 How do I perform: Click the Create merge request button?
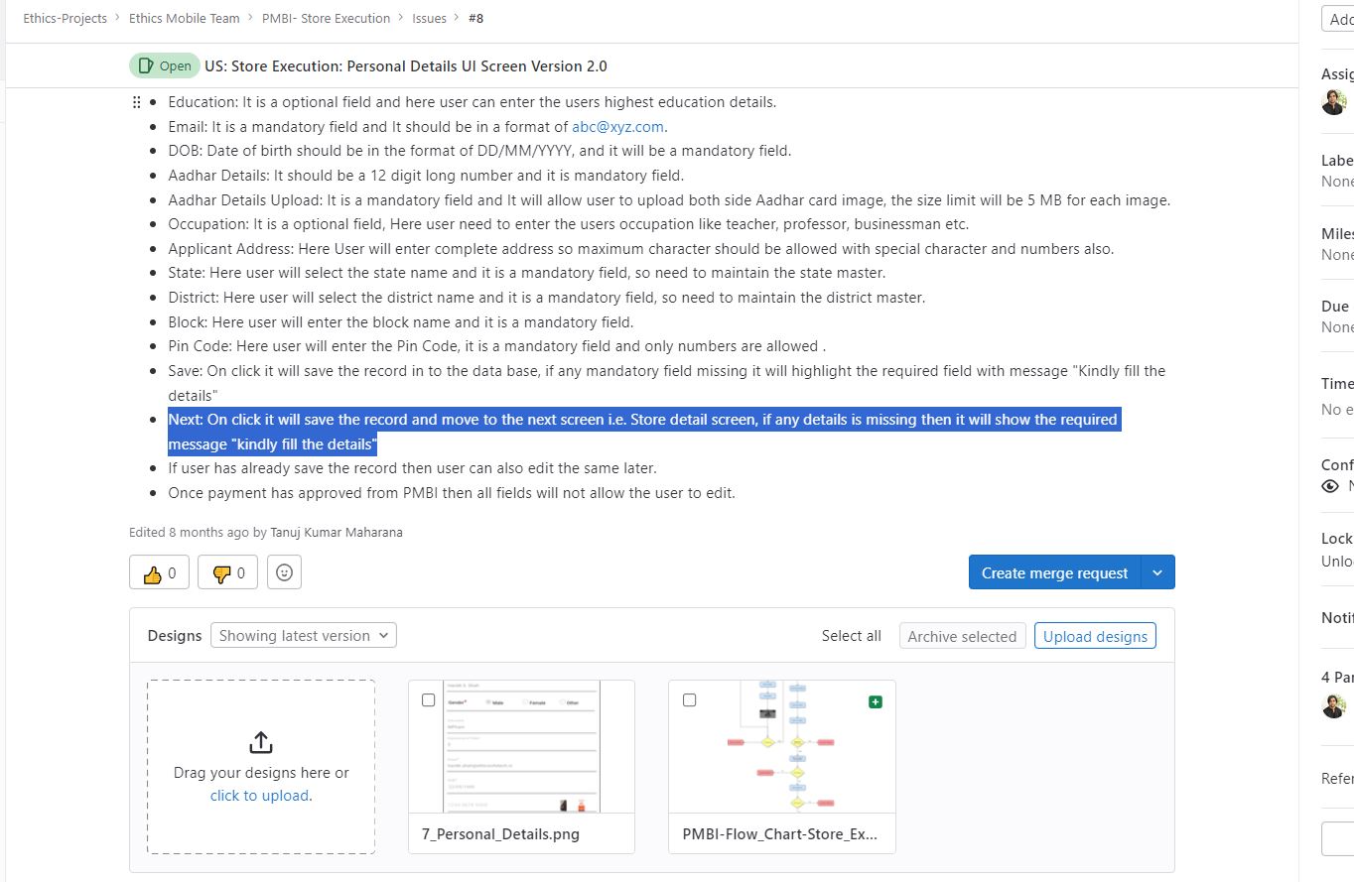[1054, 572]
